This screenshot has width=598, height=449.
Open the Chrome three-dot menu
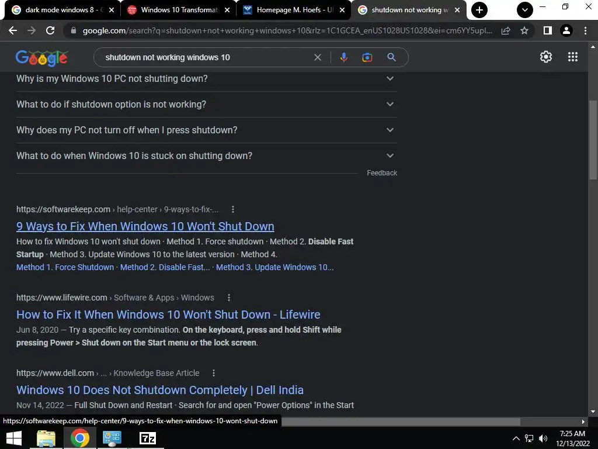[x=585, y=30]
